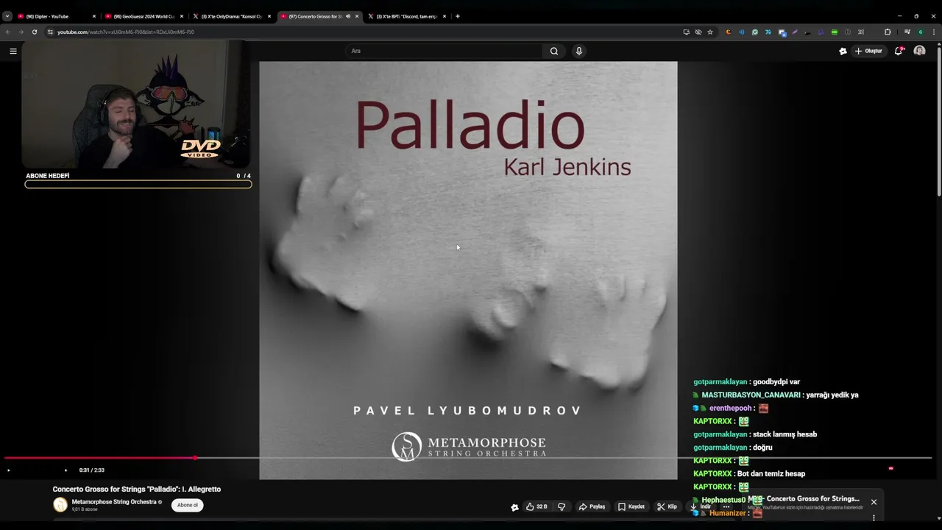Open YouTube notifications bell

tap(899, 51)
